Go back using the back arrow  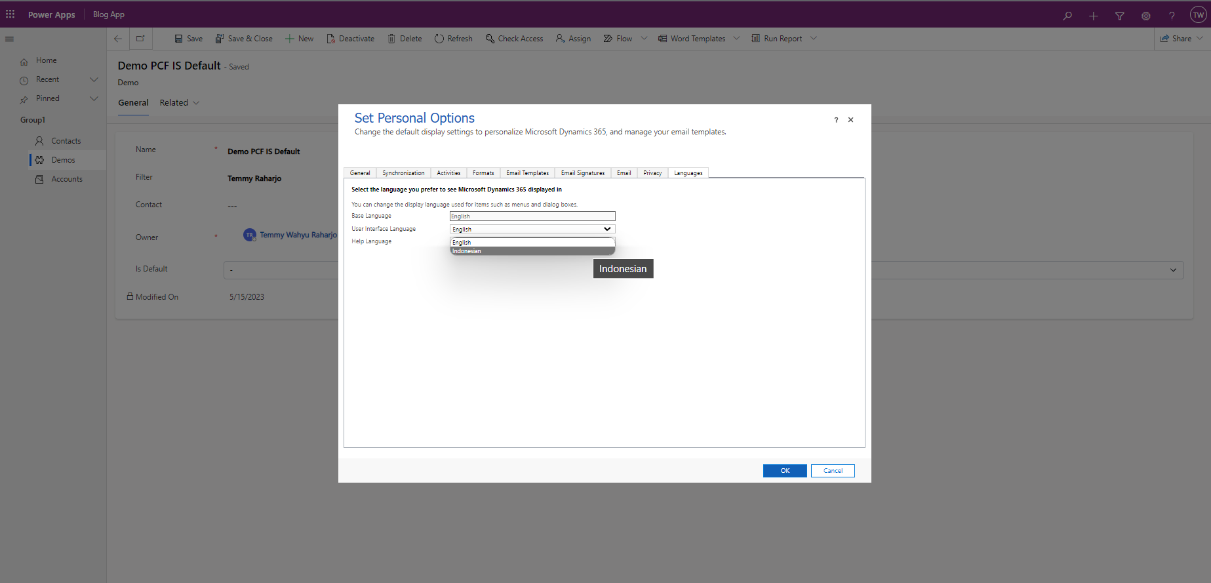[118, 39]
